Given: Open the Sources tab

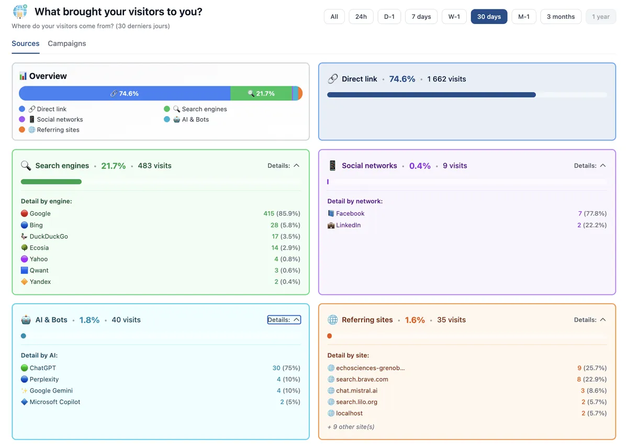Looking at the screenshot, I should (25, 43).
